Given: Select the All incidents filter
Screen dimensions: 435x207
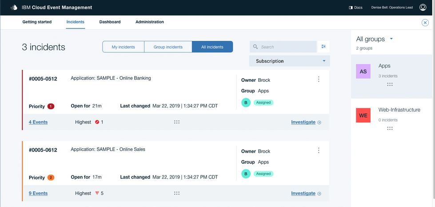Looking at the screenshot, I should tap(212, 47).
